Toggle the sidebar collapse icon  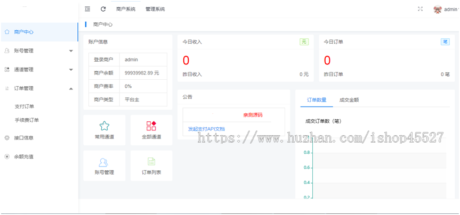click(x=87, y=9)
